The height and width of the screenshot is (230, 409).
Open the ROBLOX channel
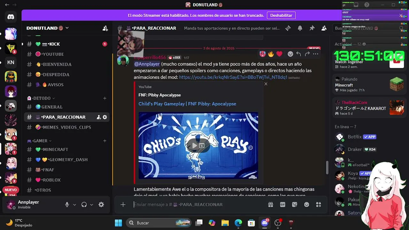coord(66,180)
